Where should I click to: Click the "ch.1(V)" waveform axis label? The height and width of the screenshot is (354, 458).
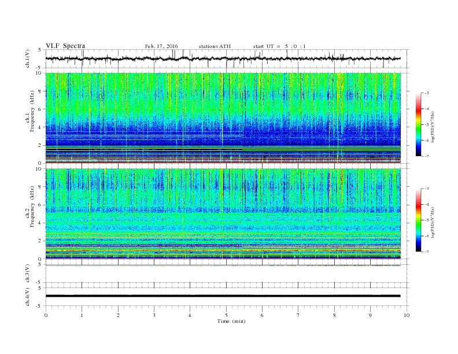(x=28, y=58)
